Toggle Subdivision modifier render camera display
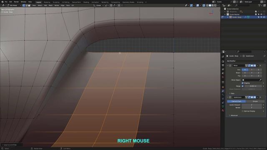The image size is (267, 150). [254, 97]
